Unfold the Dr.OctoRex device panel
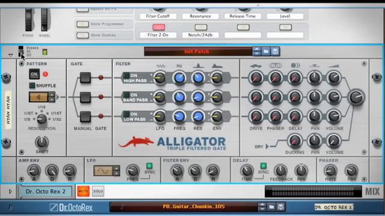385x216 pixels. click(10, 207)
